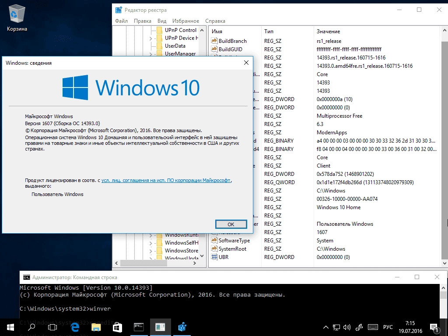Image resolution: width=448 pixels, height=336 pixels.
Task: Select the 'Client' value cell
Action: pos(323,166)
